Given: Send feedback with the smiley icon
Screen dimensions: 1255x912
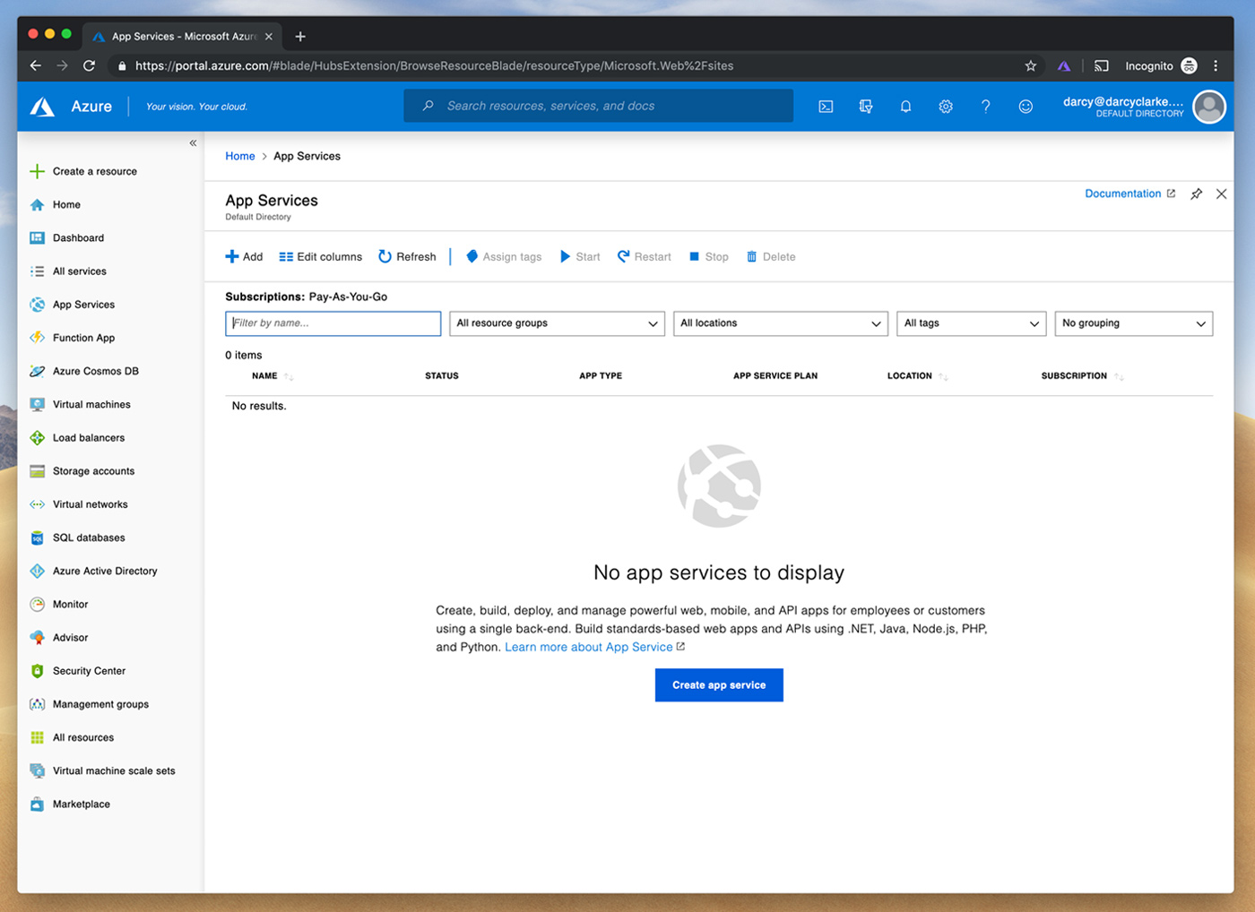Looking at the screenshot, I should tap(1026, 107).
